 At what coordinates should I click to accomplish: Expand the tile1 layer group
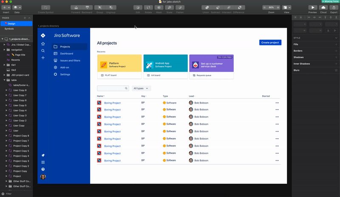4,65
